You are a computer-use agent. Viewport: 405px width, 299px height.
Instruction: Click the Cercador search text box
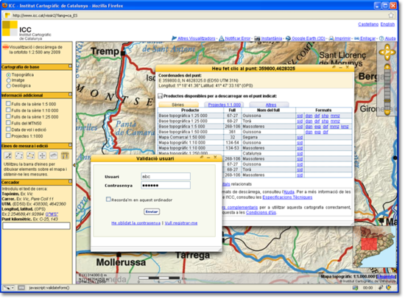(36, 226)
